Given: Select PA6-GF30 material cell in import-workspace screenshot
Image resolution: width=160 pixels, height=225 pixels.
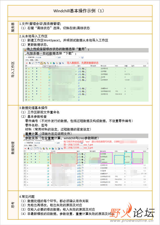Looking at the screenshot, I should 118,94.
